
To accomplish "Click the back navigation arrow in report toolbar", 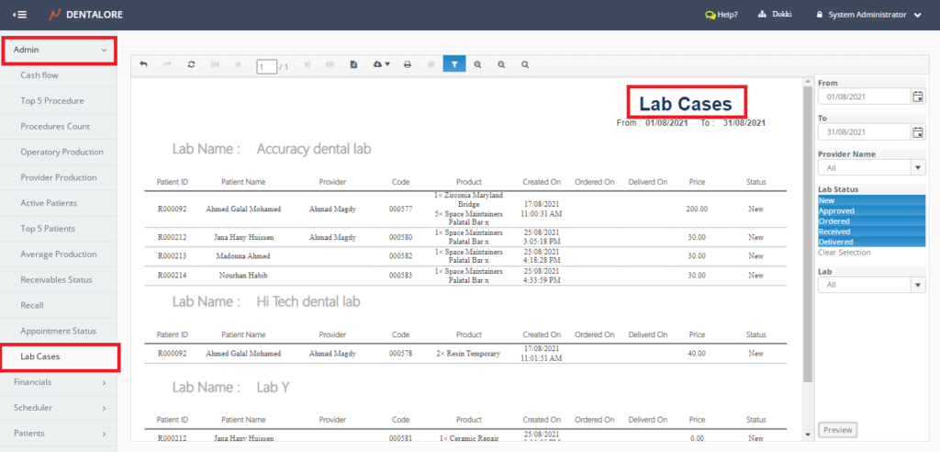I will pyautogui.click(x=144, y=65).
